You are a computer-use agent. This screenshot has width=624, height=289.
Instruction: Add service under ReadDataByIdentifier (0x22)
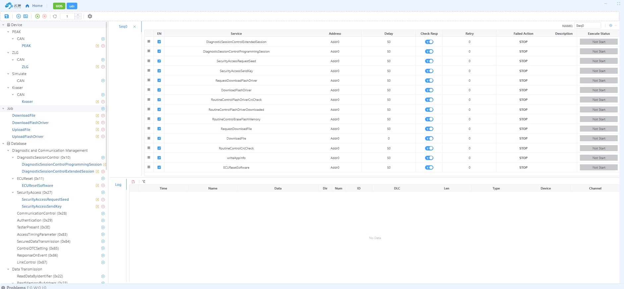103,276
